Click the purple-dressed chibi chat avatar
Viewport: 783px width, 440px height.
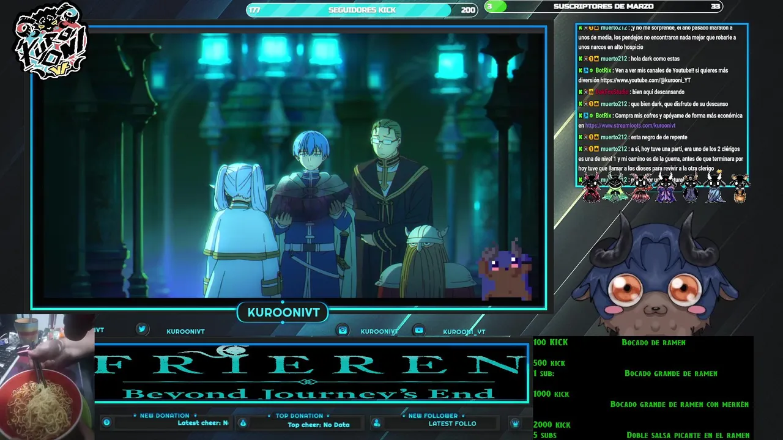[x=666, y=188]
